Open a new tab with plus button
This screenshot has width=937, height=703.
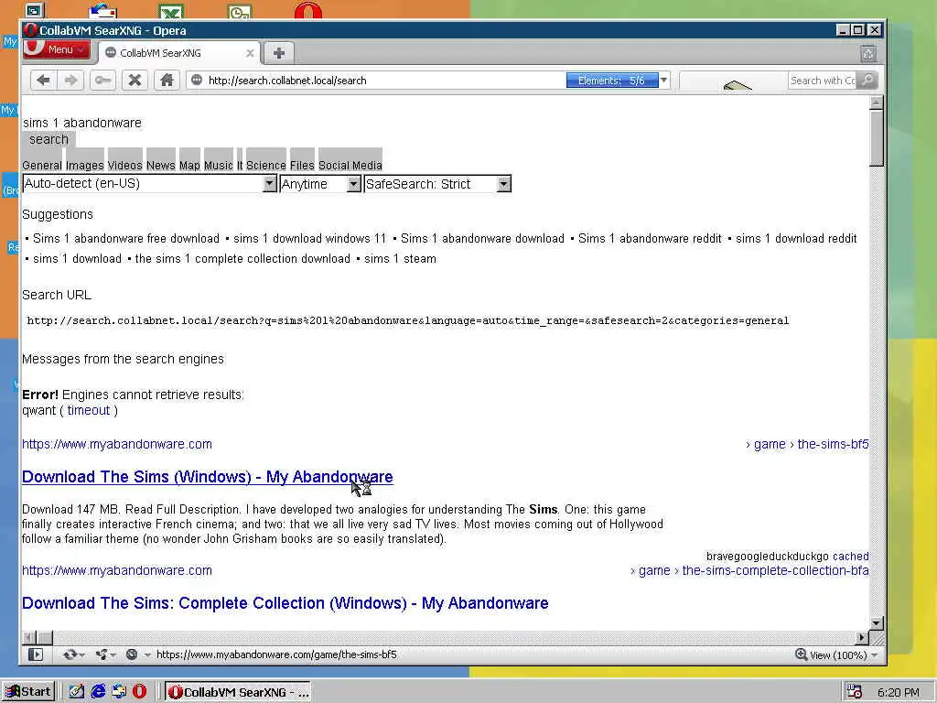278,53
